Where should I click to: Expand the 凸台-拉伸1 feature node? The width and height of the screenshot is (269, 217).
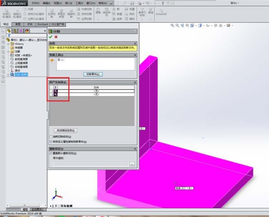pos(8,74)
